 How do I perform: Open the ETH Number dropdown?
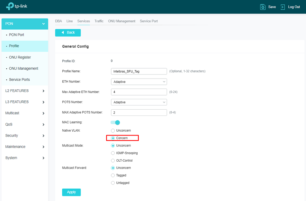pyautogui.click(x=139, y=82)
